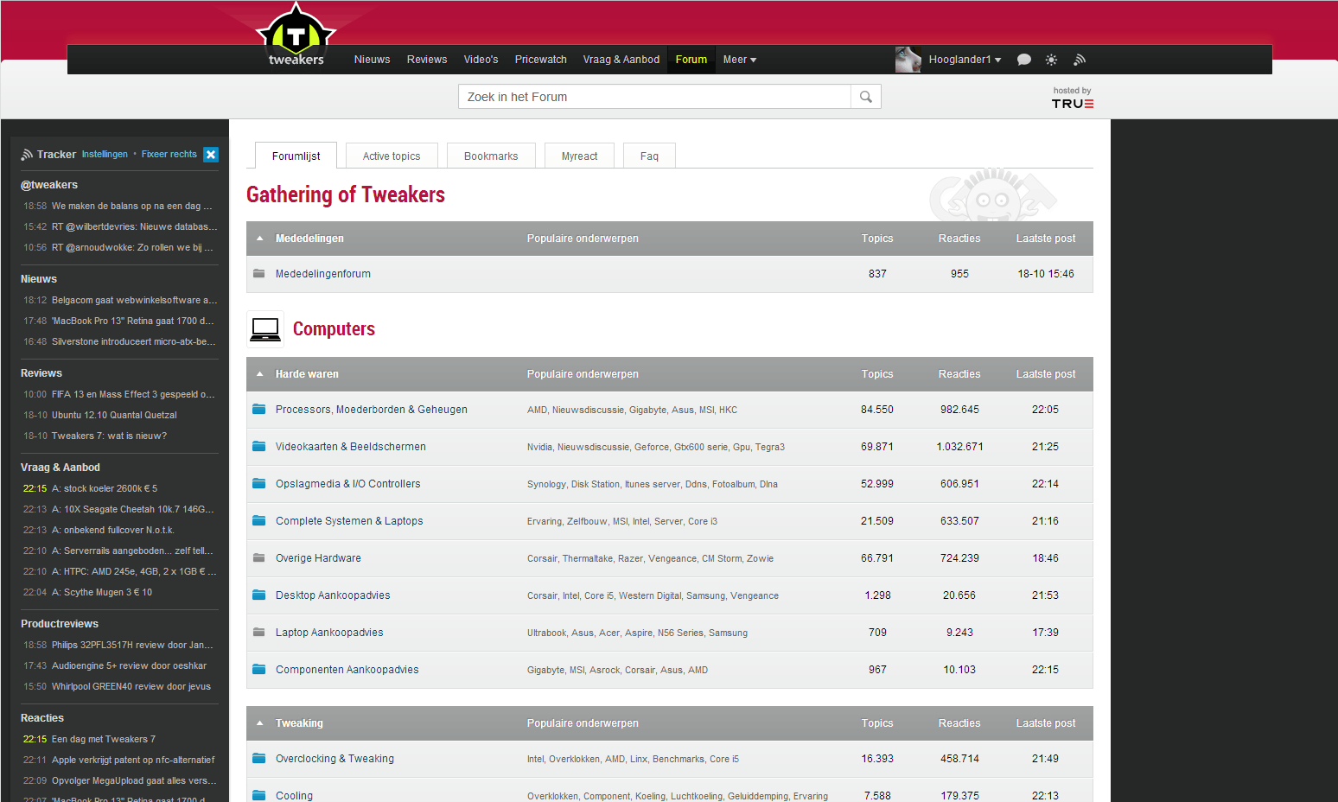Click the Zoek in het Forum field
The width and height of the screenshot is (1338, 802).
654,97
